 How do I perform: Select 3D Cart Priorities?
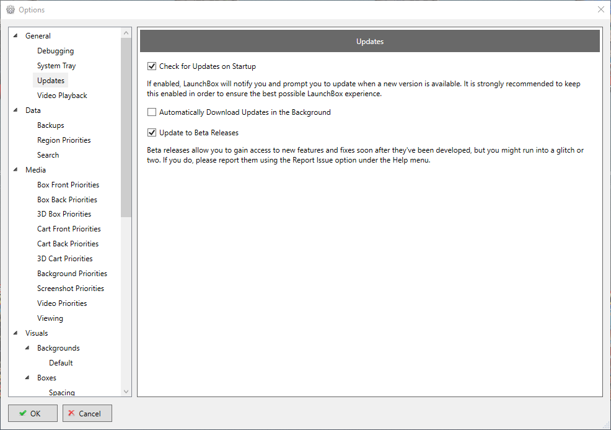coord(65,258)
